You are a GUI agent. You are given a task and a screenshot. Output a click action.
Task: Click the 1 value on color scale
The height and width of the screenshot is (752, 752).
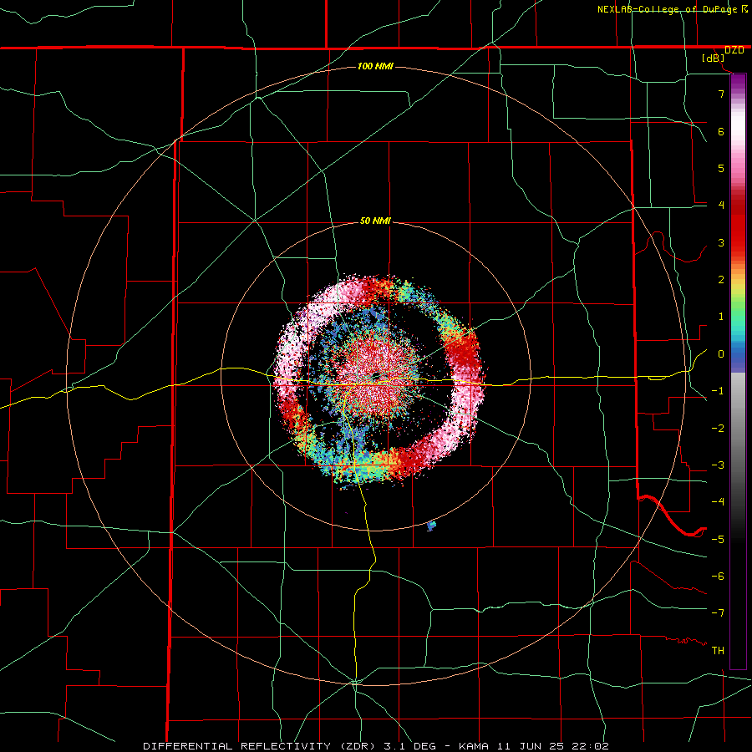pos(721,317)
